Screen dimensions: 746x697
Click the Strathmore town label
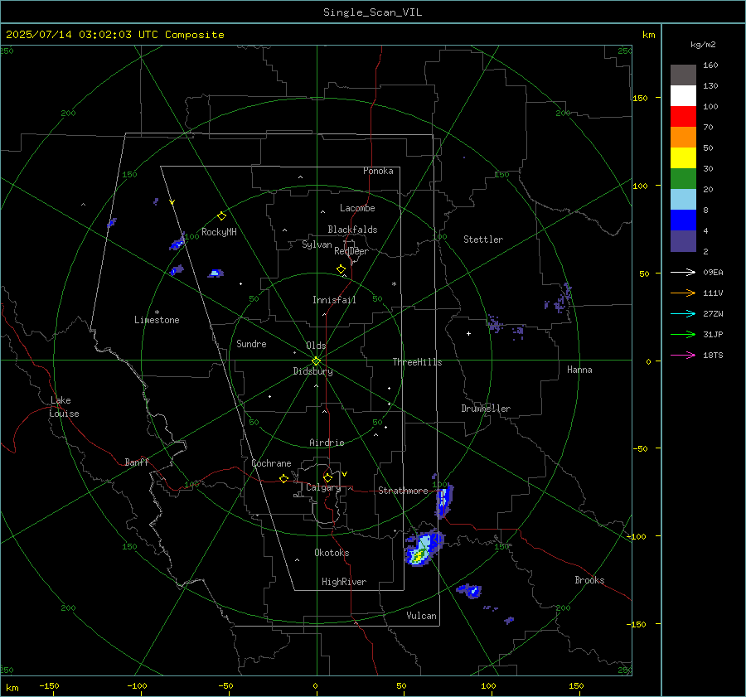[x=403, y=491]
